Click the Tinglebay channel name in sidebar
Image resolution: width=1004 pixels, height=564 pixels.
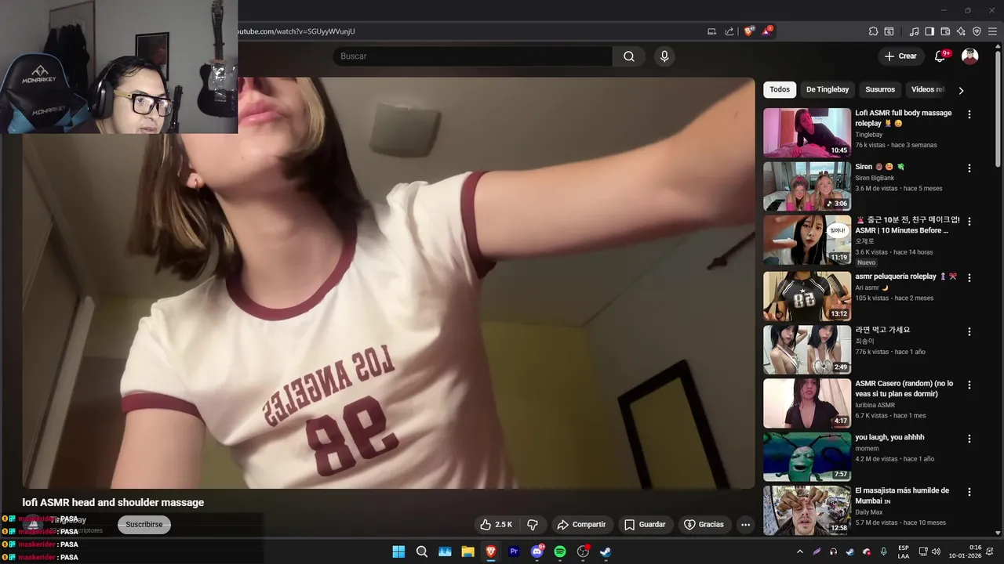point(868,135)
